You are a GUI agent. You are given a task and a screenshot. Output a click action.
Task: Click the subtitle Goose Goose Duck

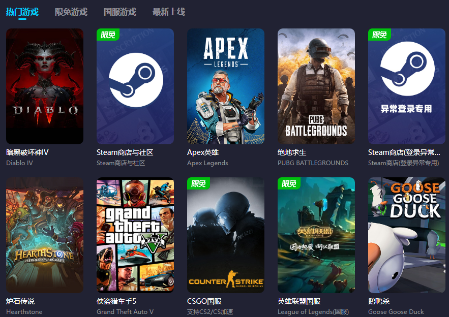pos(396,312)
